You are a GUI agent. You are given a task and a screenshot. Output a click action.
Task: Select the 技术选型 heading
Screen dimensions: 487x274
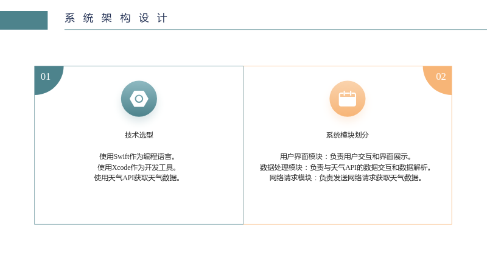click(x=139, y=135)
